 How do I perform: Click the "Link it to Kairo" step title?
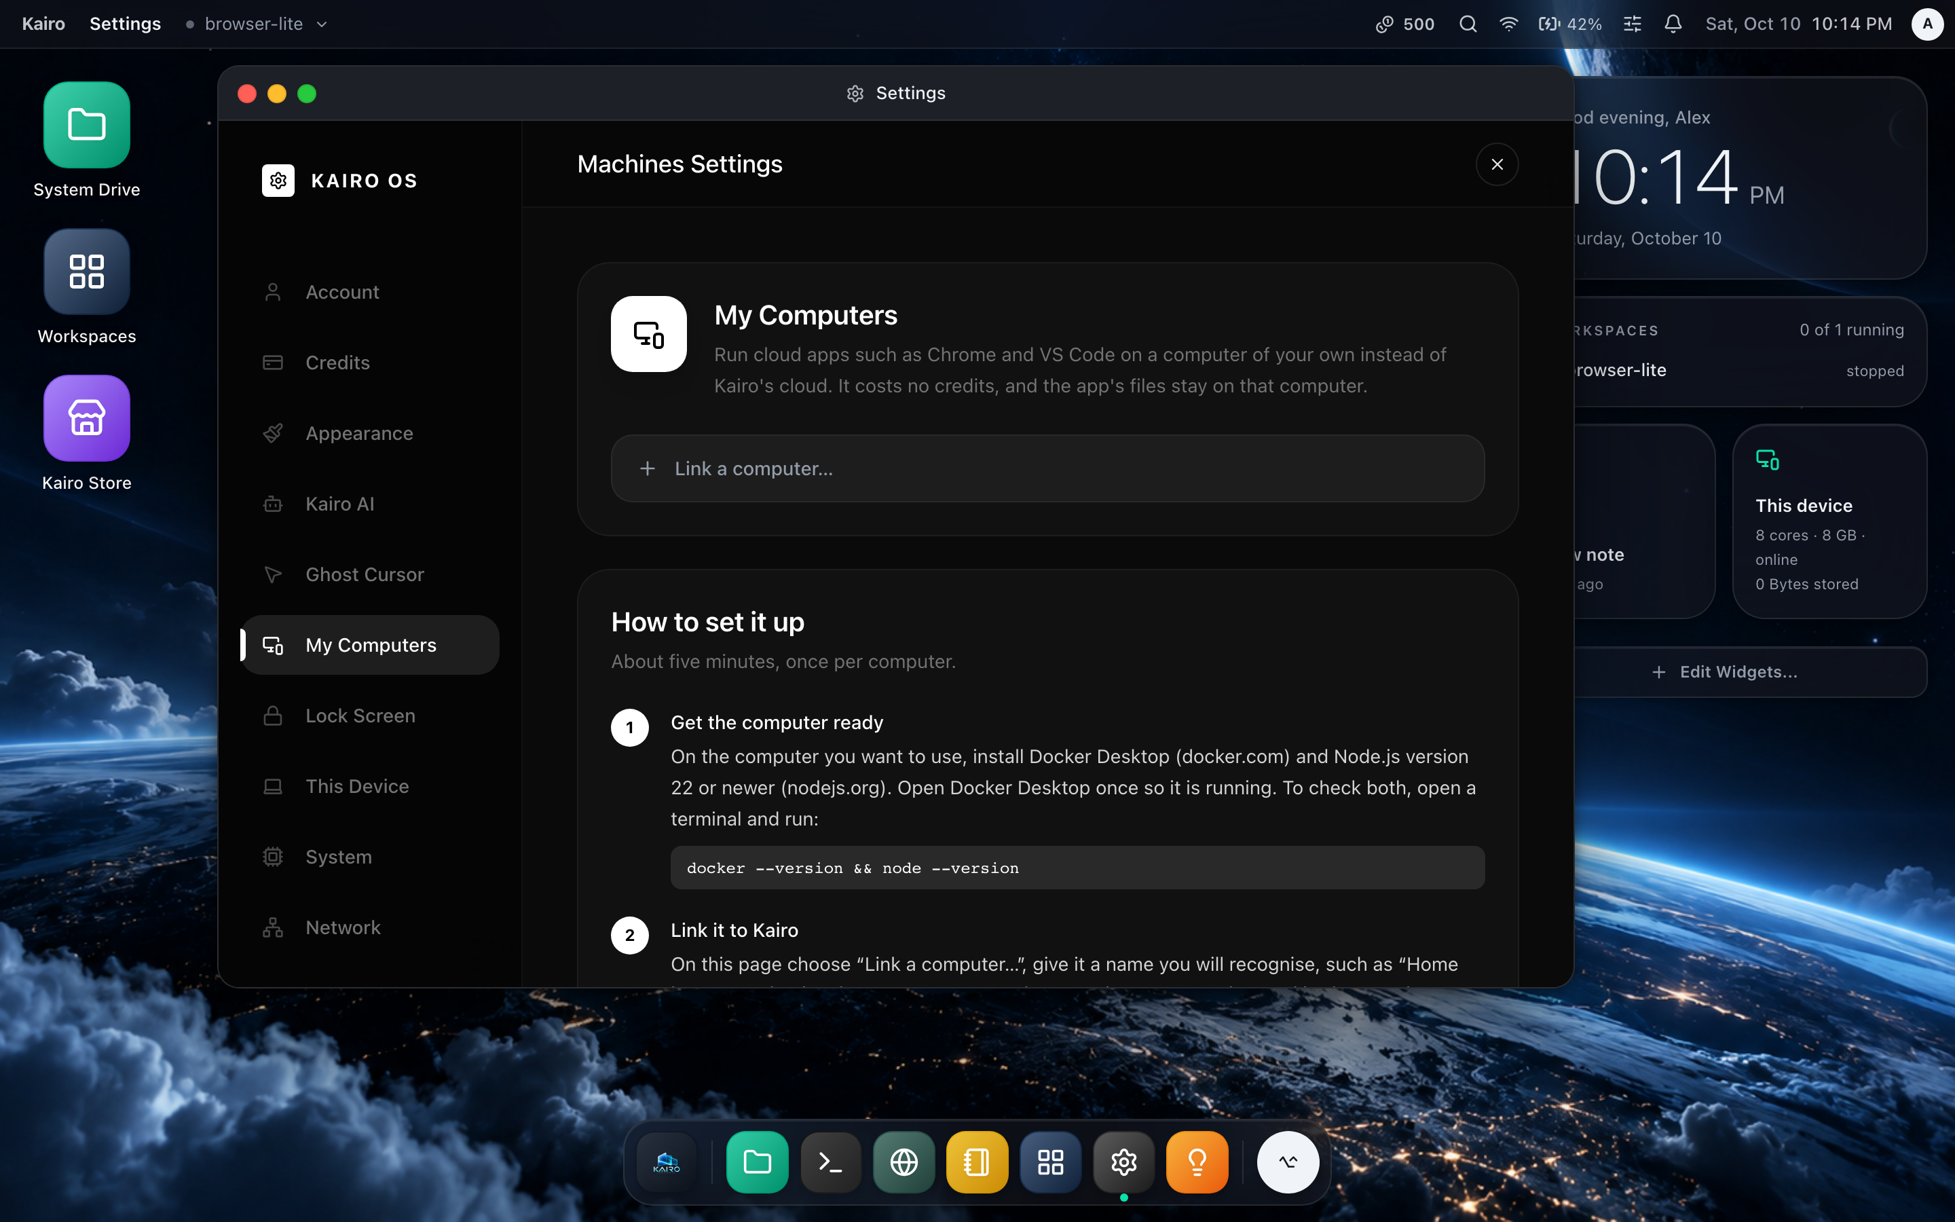pos(734,930)
